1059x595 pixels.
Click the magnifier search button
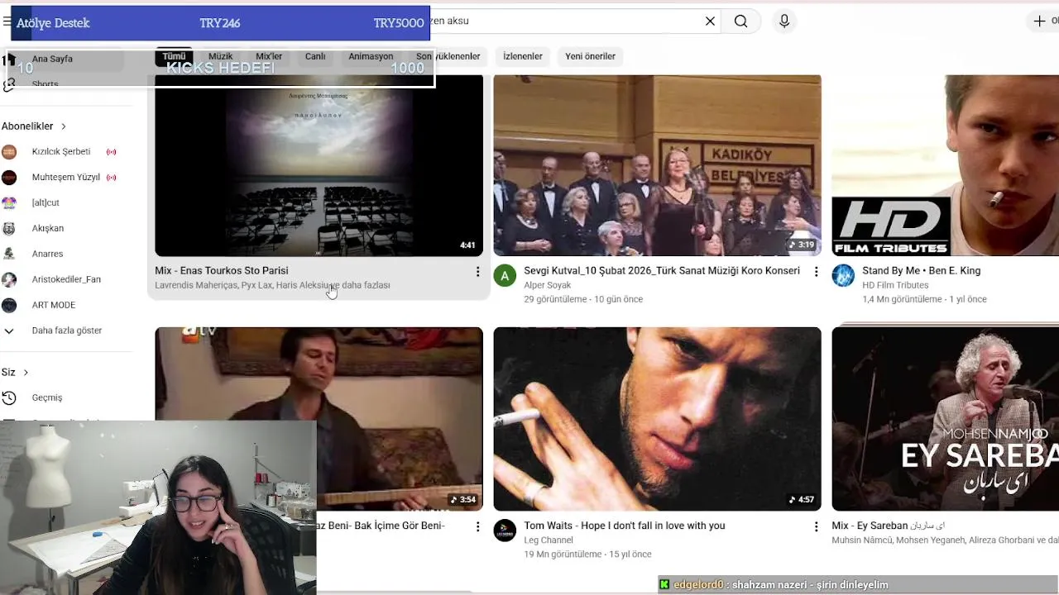(x=740, y=21)
